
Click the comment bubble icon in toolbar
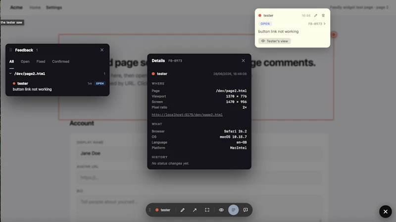(246, 210)
